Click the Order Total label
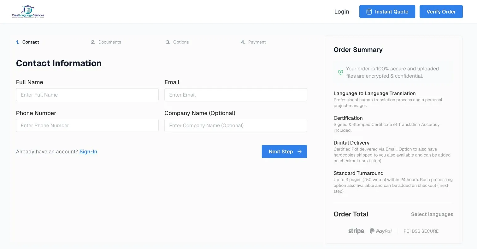 [351, 214]
